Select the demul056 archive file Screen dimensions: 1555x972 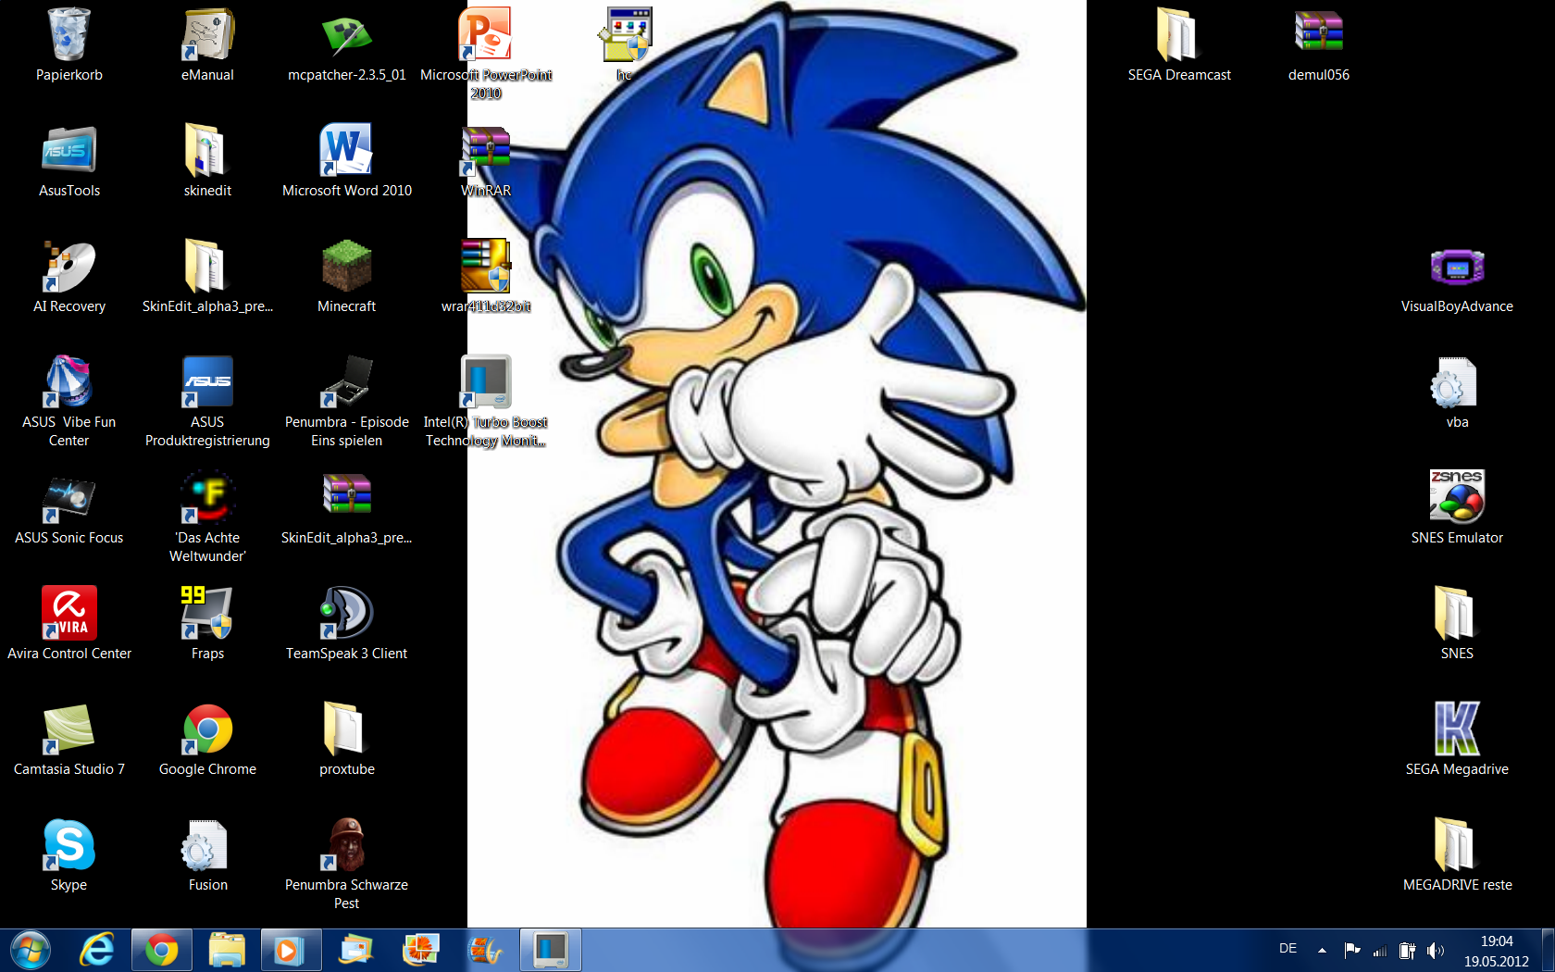(1318, 35)
